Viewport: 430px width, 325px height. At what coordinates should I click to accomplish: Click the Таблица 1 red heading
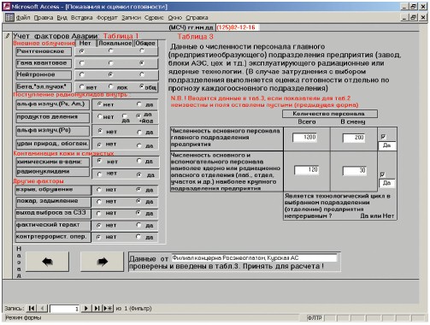(121, 36)
